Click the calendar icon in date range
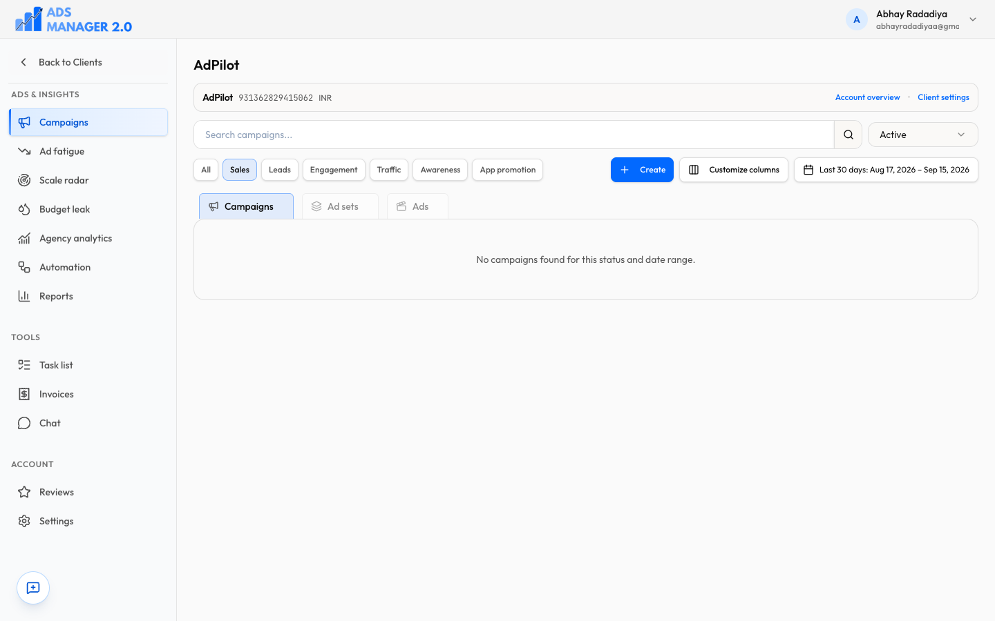This screenshot has height=621, width=995. pos(808,170)
